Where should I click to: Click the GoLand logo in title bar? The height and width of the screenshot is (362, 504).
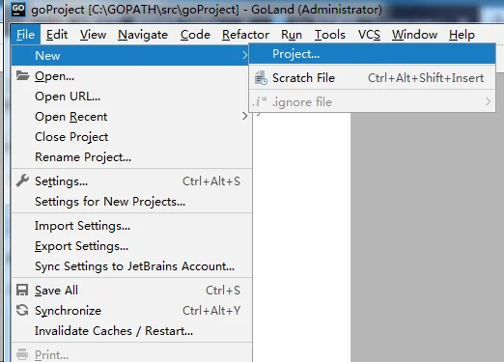18,10
